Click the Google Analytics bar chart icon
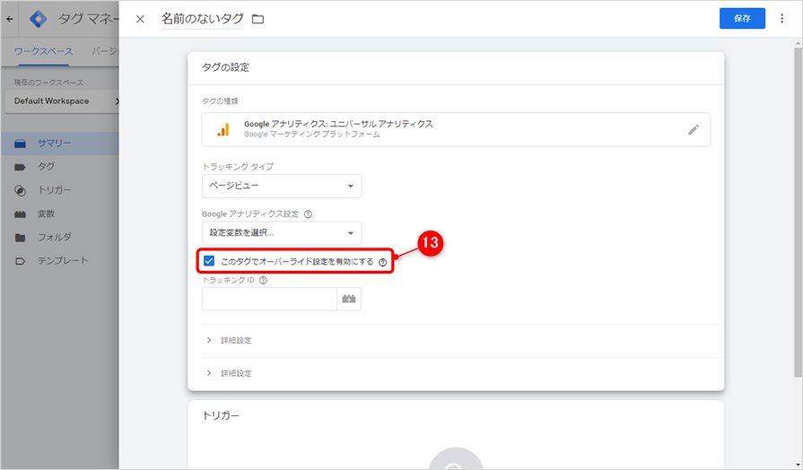Viewport: 803px width, 470px height. (223, 130)
